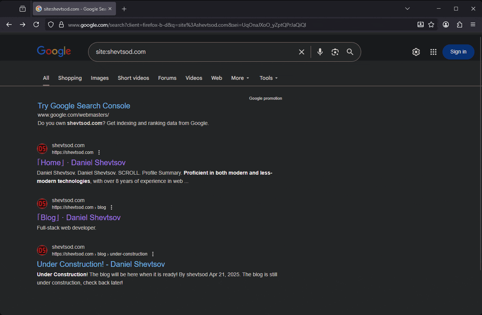Submit search with magnifier icon
The image size is (482, 315).
point(350,52)
